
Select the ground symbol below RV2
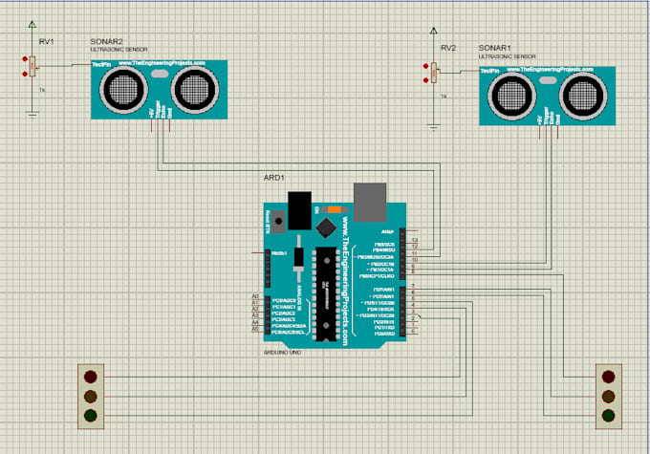pos(434,127)
